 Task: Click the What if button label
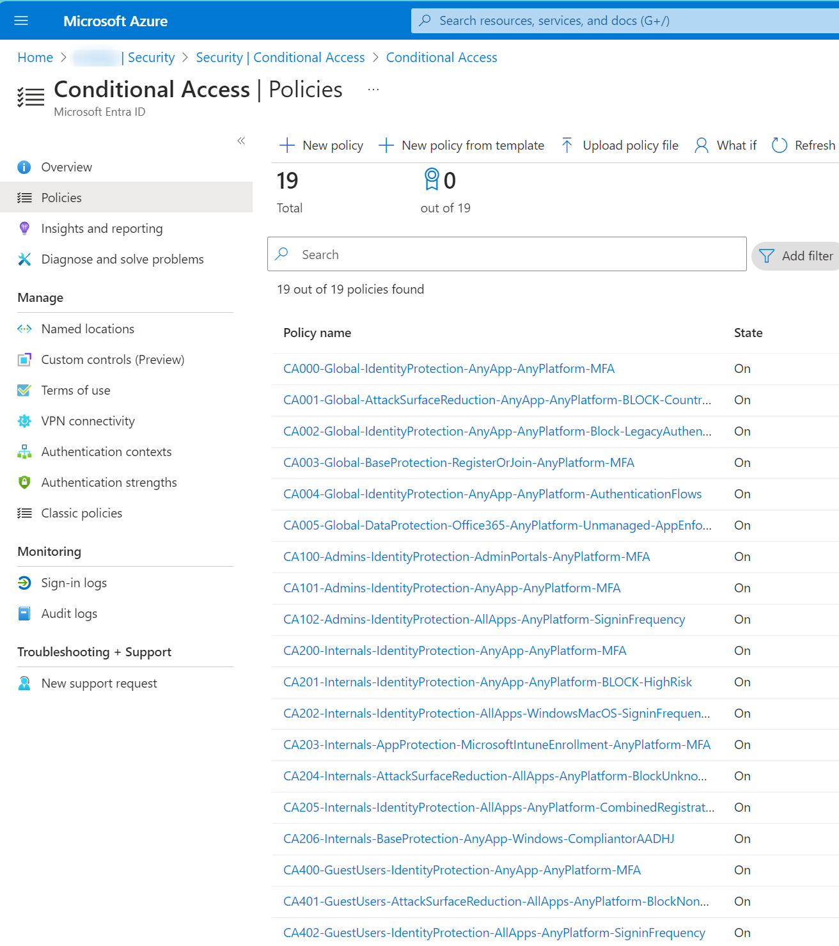coord(737,145)
